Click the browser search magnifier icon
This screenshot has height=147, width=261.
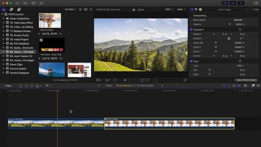[x=91, y=9]
